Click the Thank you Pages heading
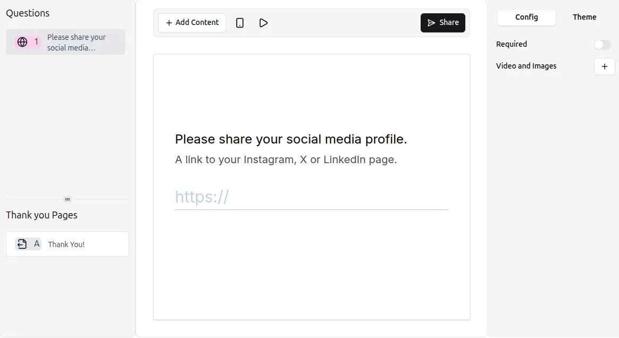 [x=41, y=215]
